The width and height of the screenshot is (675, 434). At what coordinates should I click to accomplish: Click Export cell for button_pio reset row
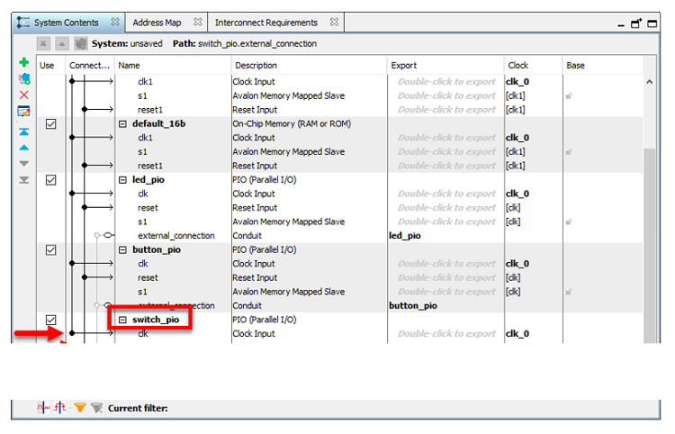(x=446, y=277)
